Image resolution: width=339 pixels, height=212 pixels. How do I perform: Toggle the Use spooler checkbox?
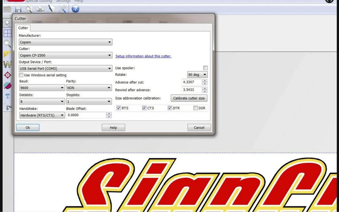point(205,68)
